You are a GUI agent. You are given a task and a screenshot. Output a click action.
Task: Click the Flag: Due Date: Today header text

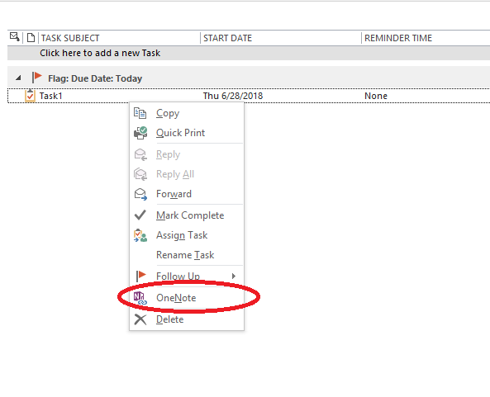tap(95, 78)
